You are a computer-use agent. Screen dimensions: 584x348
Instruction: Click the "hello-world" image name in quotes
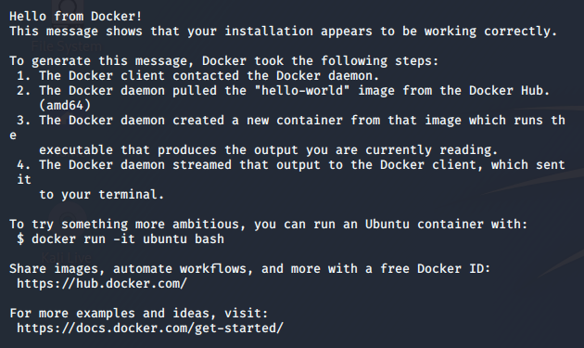(x=302, y=91)
